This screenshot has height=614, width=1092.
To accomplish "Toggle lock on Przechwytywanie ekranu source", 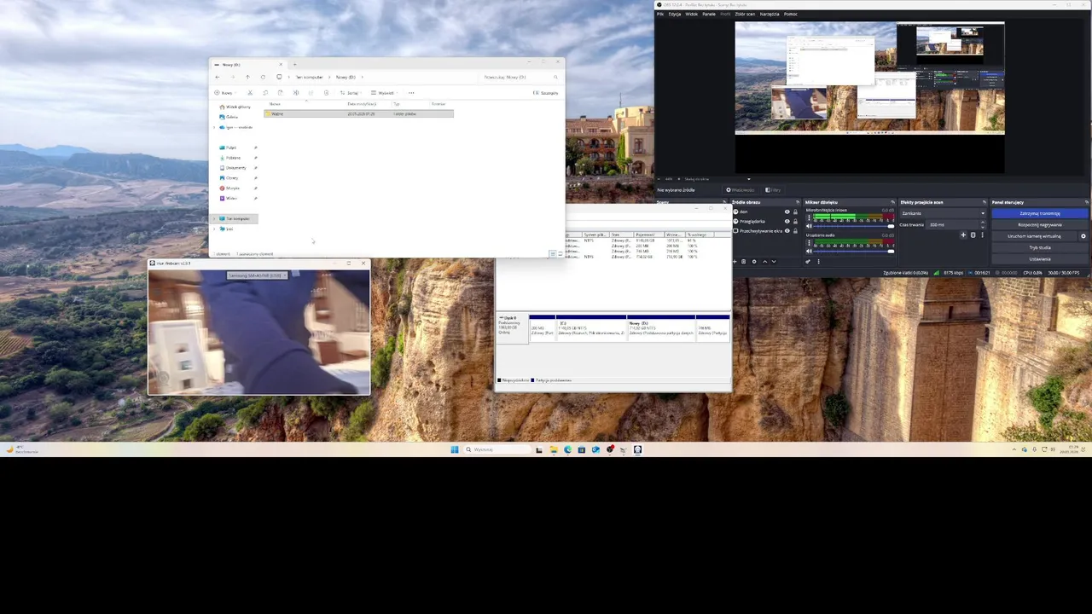I will click(795, 231).
